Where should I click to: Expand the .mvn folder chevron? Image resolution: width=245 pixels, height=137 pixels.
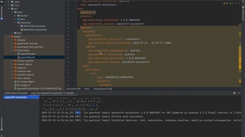(8, 5)
